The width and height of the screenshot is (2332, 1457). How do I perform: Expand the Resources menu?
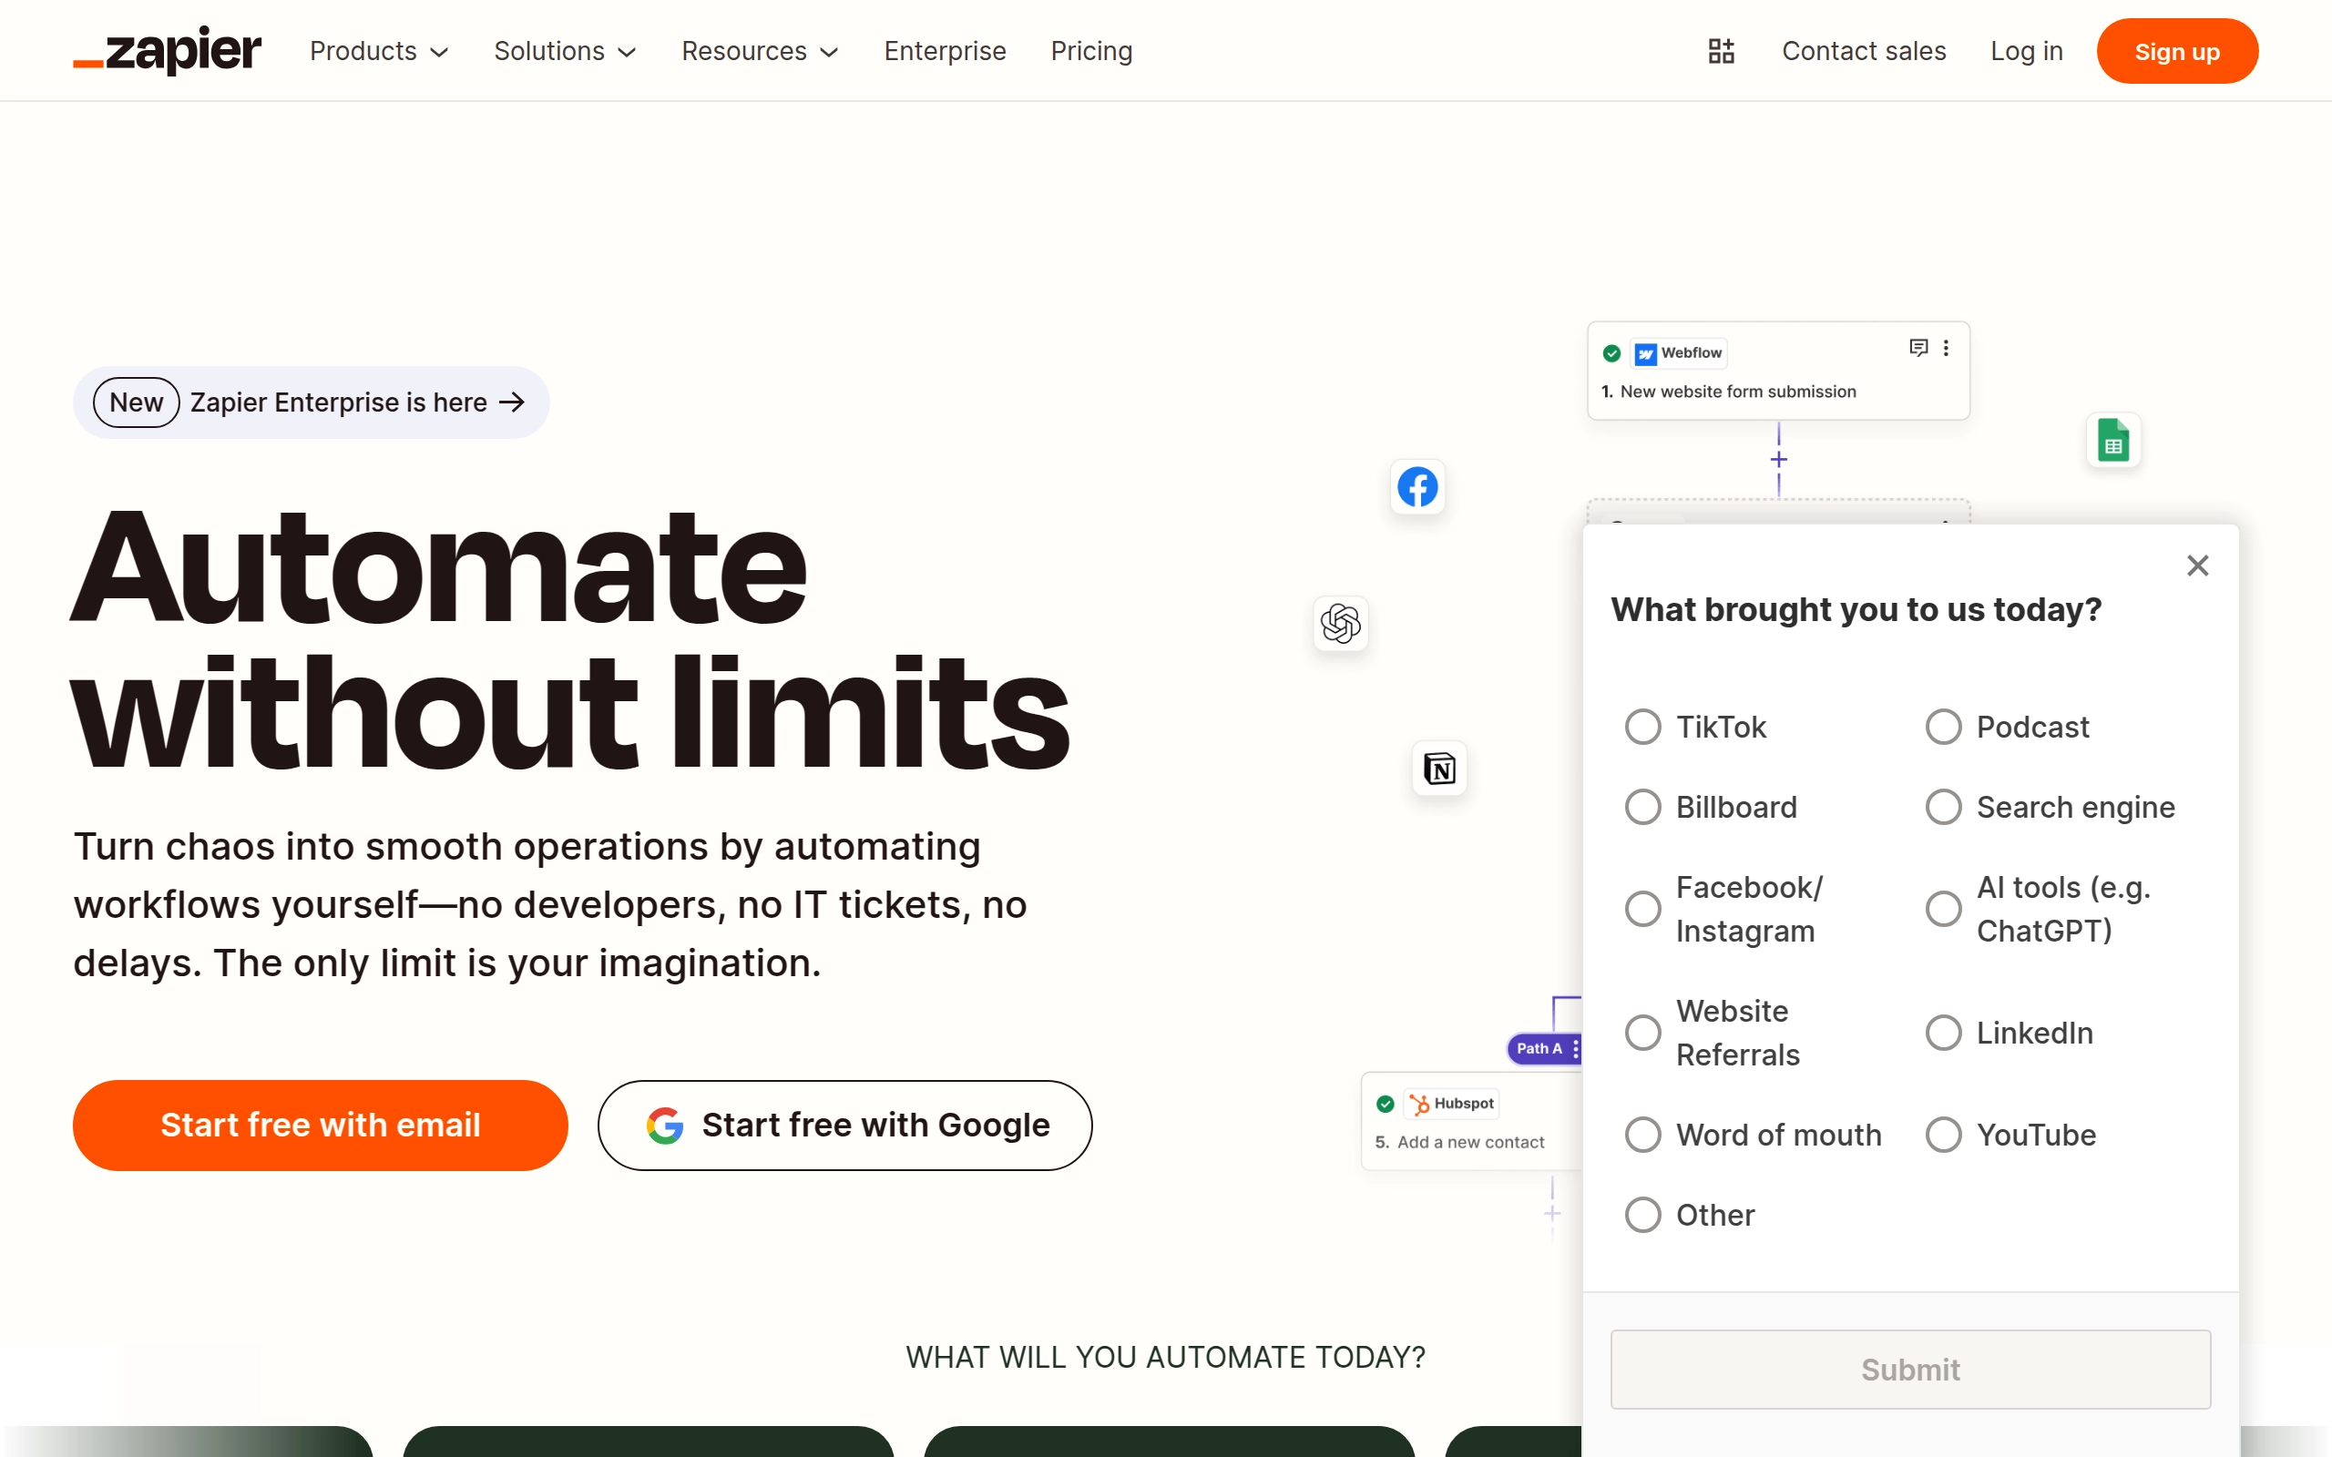pyautogui.click(x=760, y=51)
